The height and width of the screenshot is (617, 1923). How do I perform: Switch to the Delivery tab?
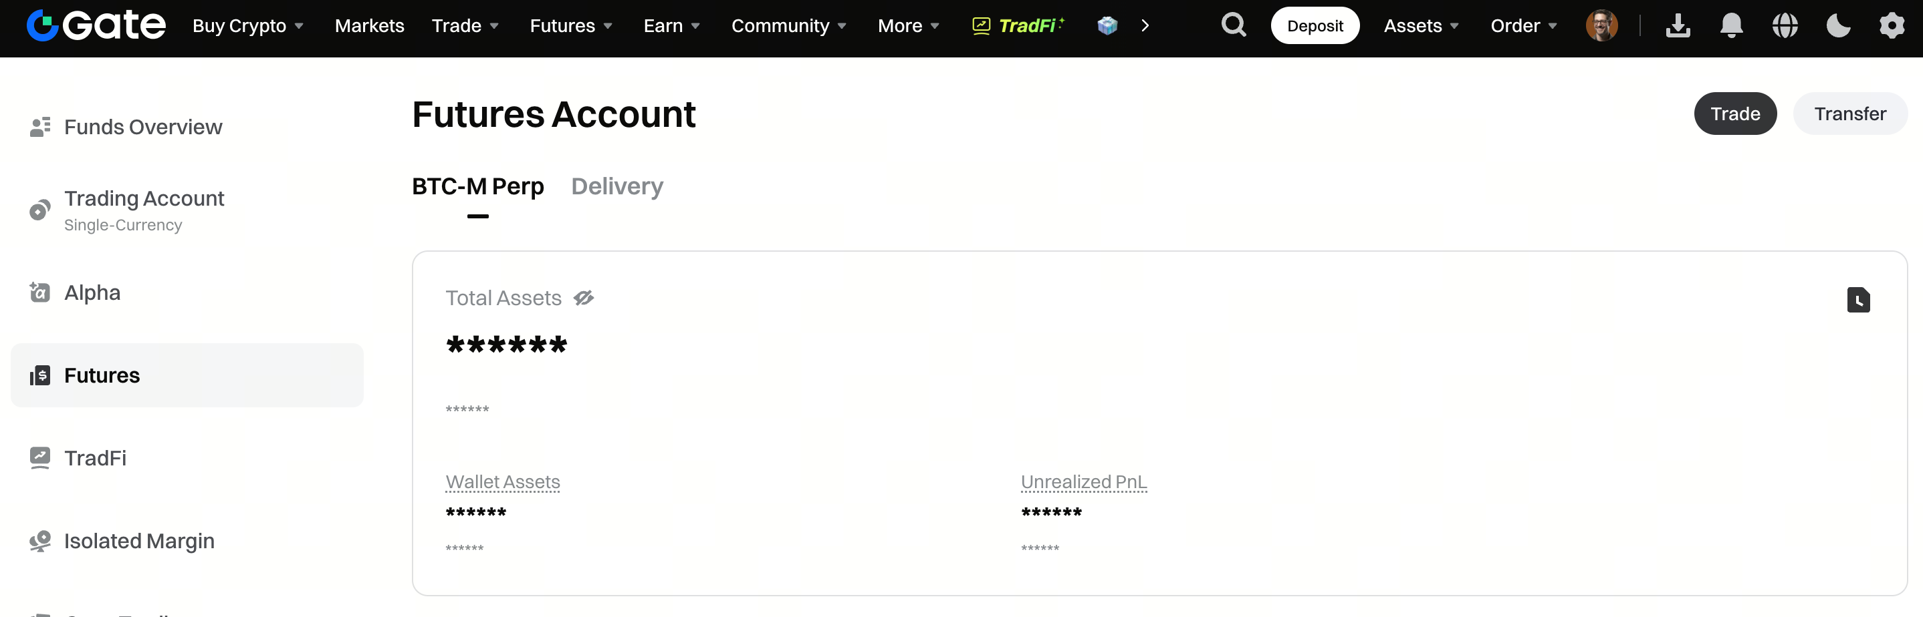(616, 186)
